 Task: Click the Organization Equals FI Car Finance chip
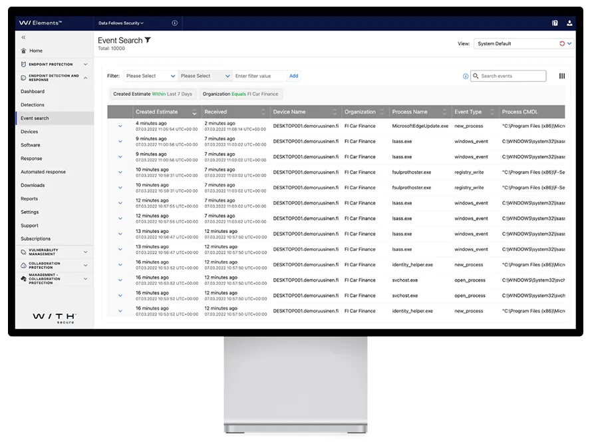(241, 94)
